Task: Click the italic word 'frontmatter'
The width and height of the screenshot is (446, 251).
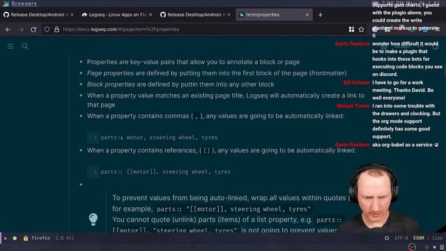Action: (x=328, y=73)
